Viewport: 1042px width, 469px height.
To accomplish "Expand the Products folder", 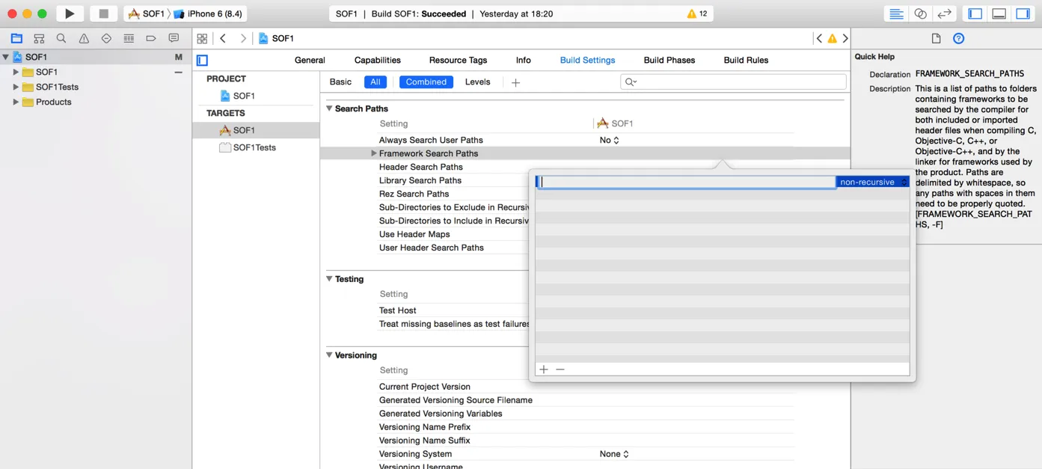I will pos(16,102).
